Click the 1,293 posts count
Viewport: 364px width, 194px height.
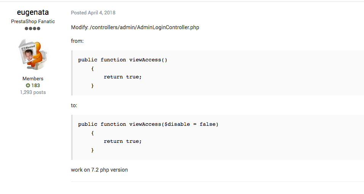coord(33,92)
